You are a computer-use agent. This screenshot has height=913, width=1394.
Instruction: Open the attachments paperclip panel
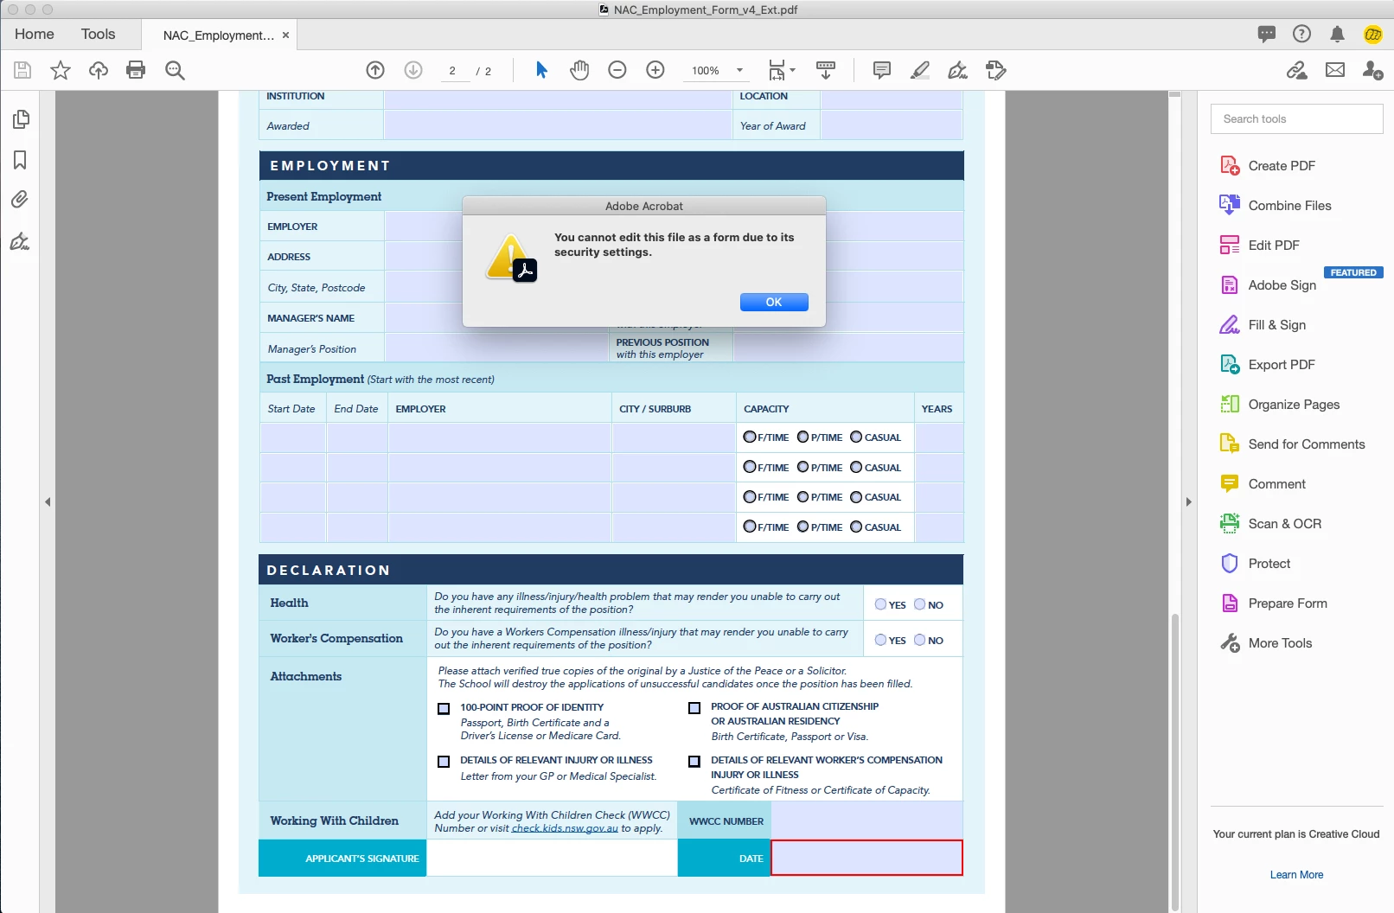click(20, 200)
